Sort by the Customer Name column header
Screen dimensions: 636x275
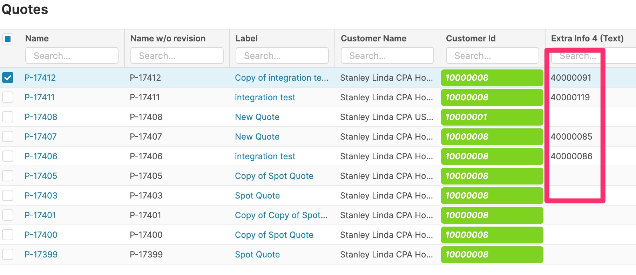coord(373,39)
